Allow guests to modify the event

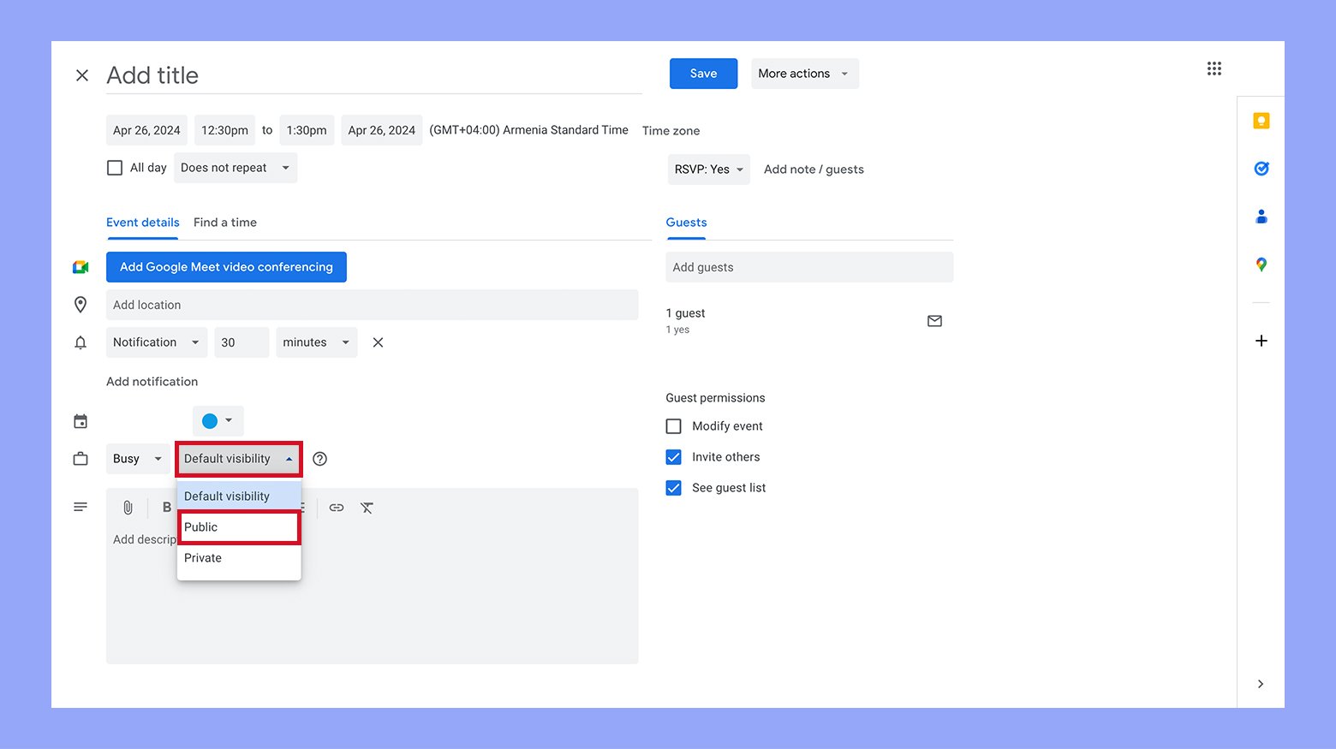[x=673, y=425]
